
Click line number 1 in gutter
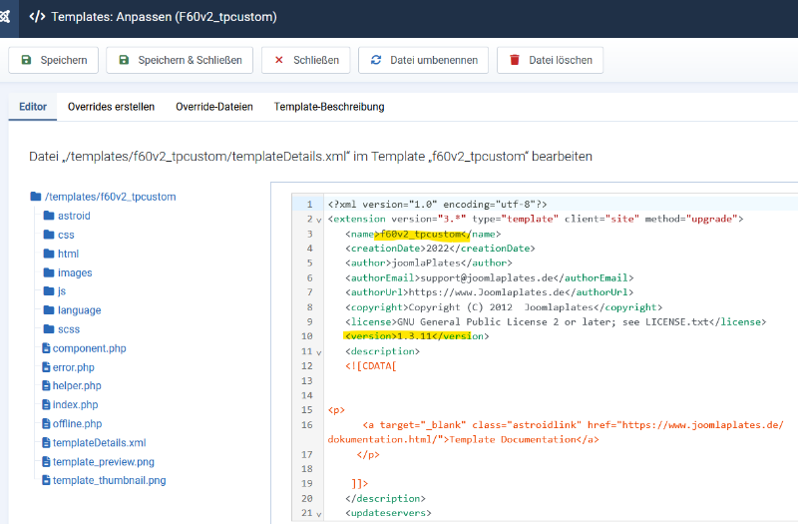tap(309, 205)
